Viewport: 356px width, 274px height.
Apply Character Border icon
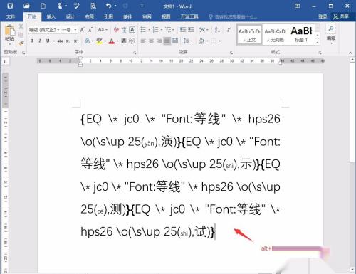[x=132, y=30]
